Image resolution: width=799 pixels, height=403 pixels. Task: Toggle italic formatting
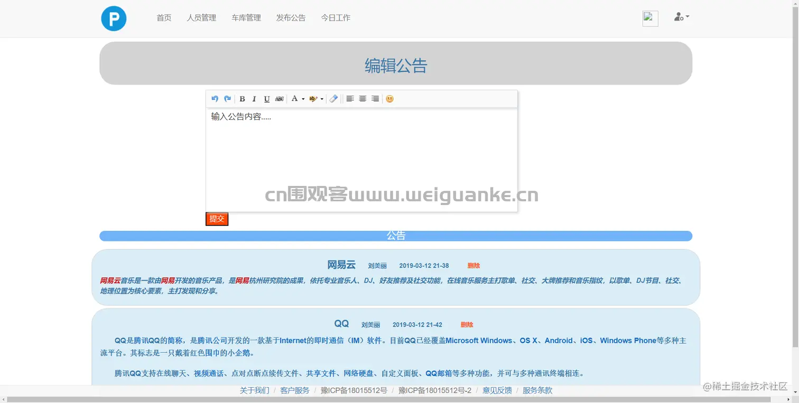coord(254,99)
